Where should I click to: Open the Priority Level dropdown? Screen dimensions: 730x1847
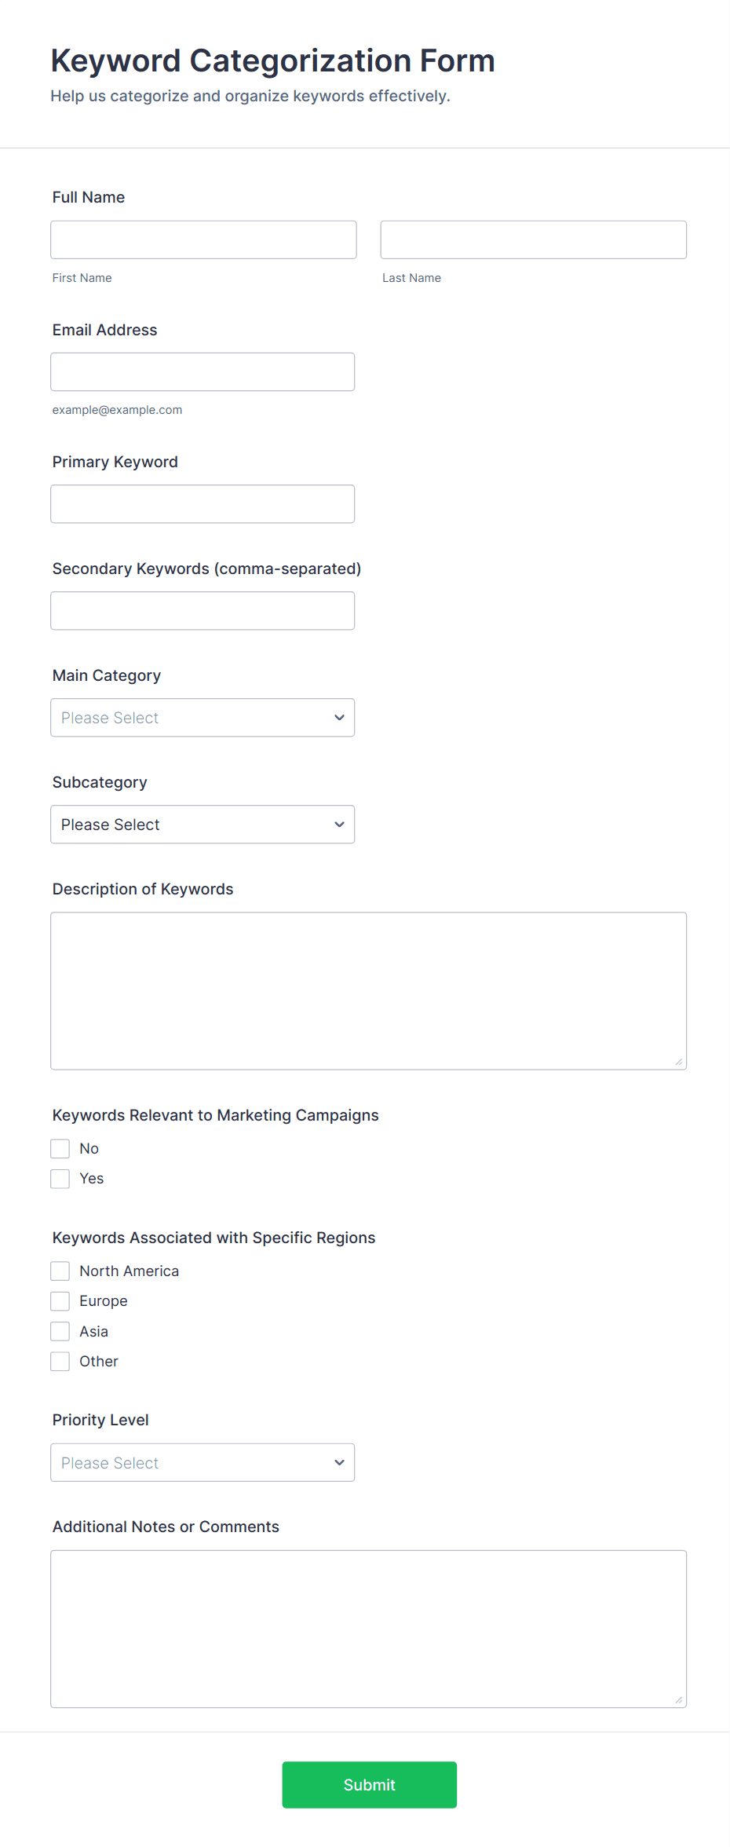pos(203,1462)
